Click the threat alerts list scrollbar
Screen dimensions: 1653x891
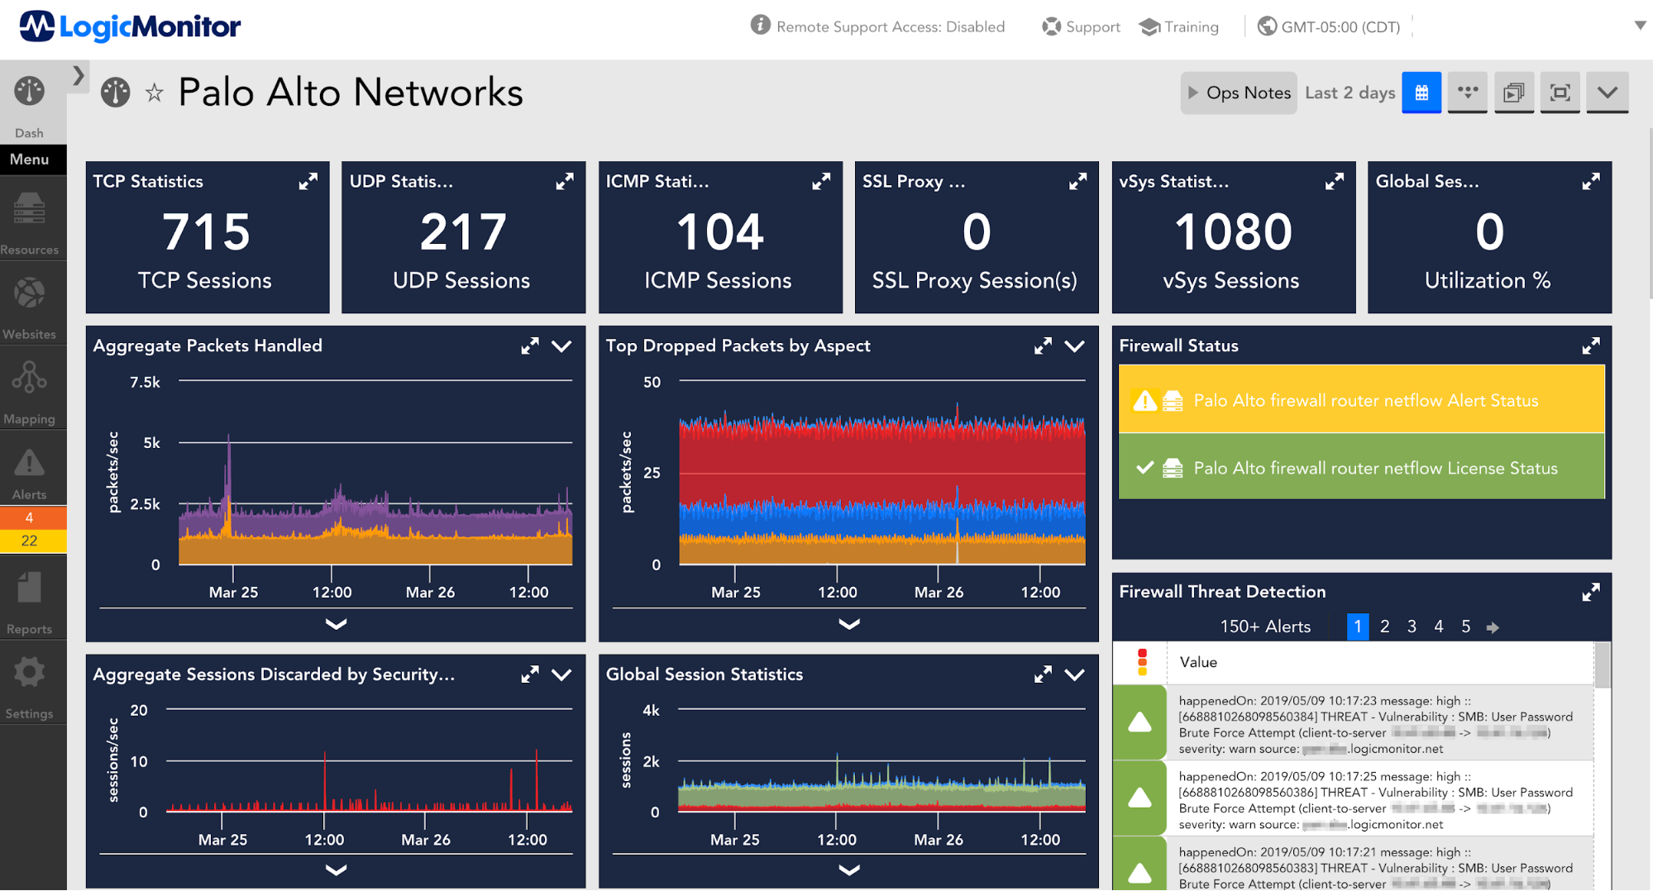(1603, 665)
